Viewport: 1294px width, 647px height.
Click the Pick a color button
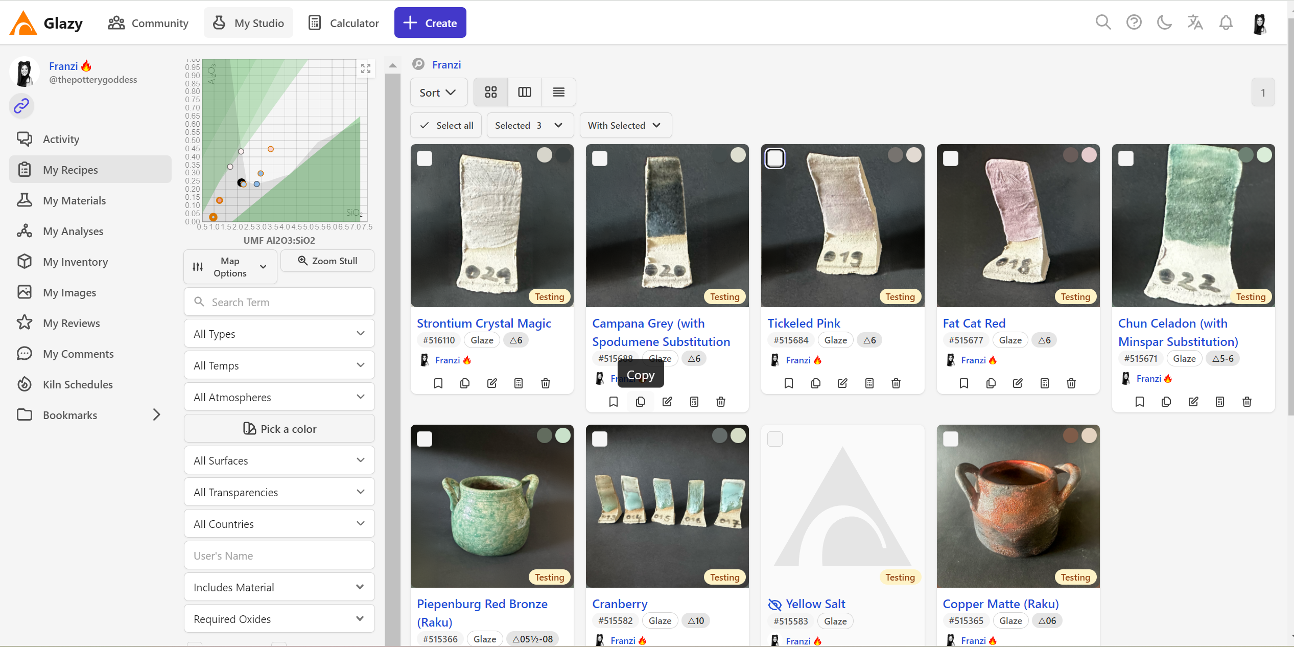279,429
